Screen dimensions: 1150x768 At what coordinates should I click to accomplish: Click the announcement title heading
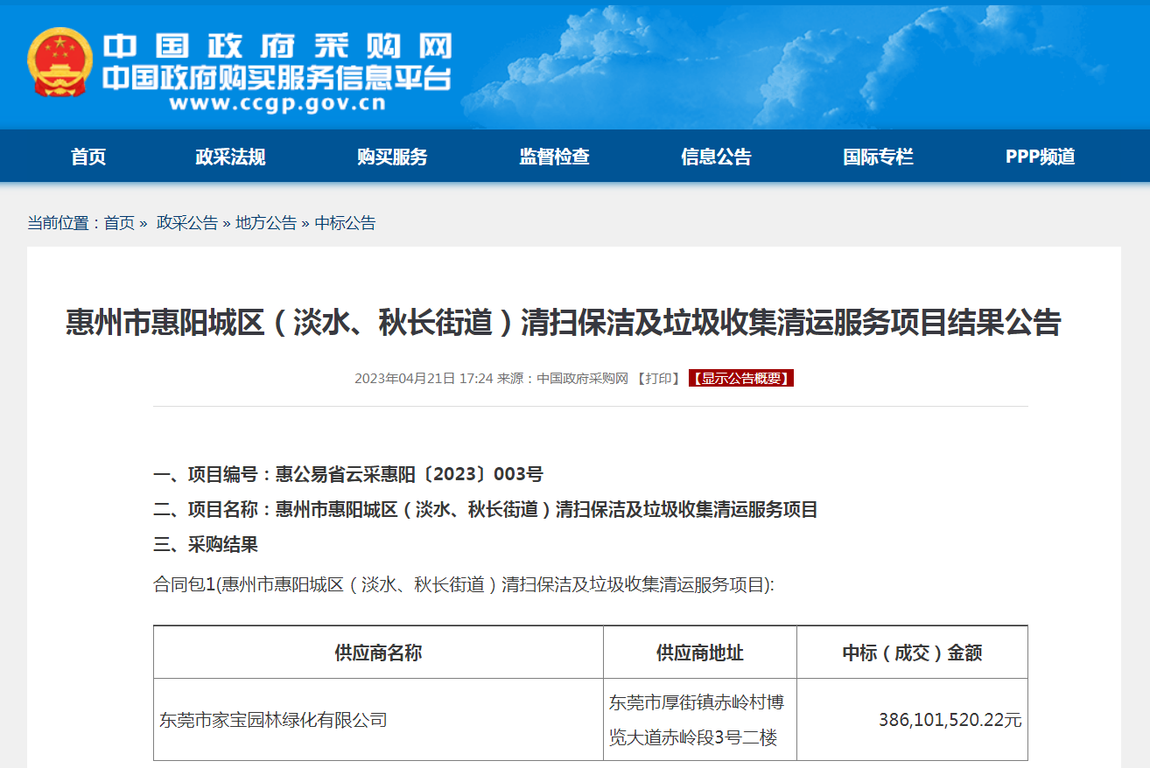[564, 323]
